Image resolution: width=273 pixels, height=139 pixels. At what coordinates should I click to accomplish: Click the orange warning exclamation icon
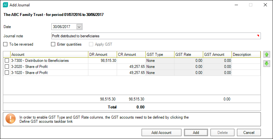tap(11, 119)
